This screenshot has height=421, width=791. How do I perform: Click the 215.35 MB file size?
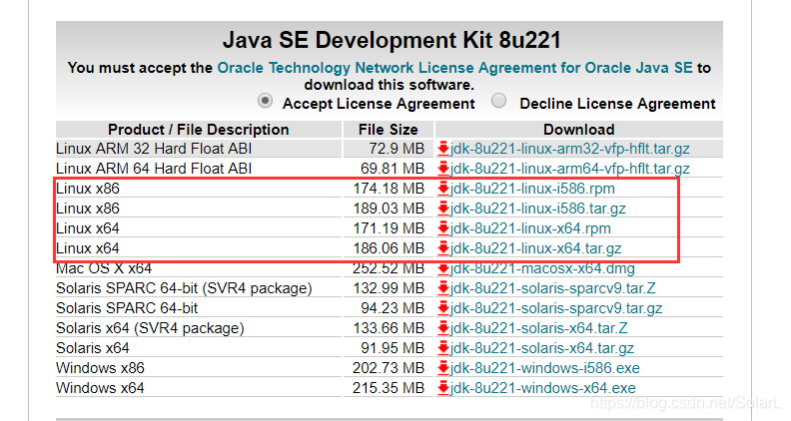(x=389, y=388)
